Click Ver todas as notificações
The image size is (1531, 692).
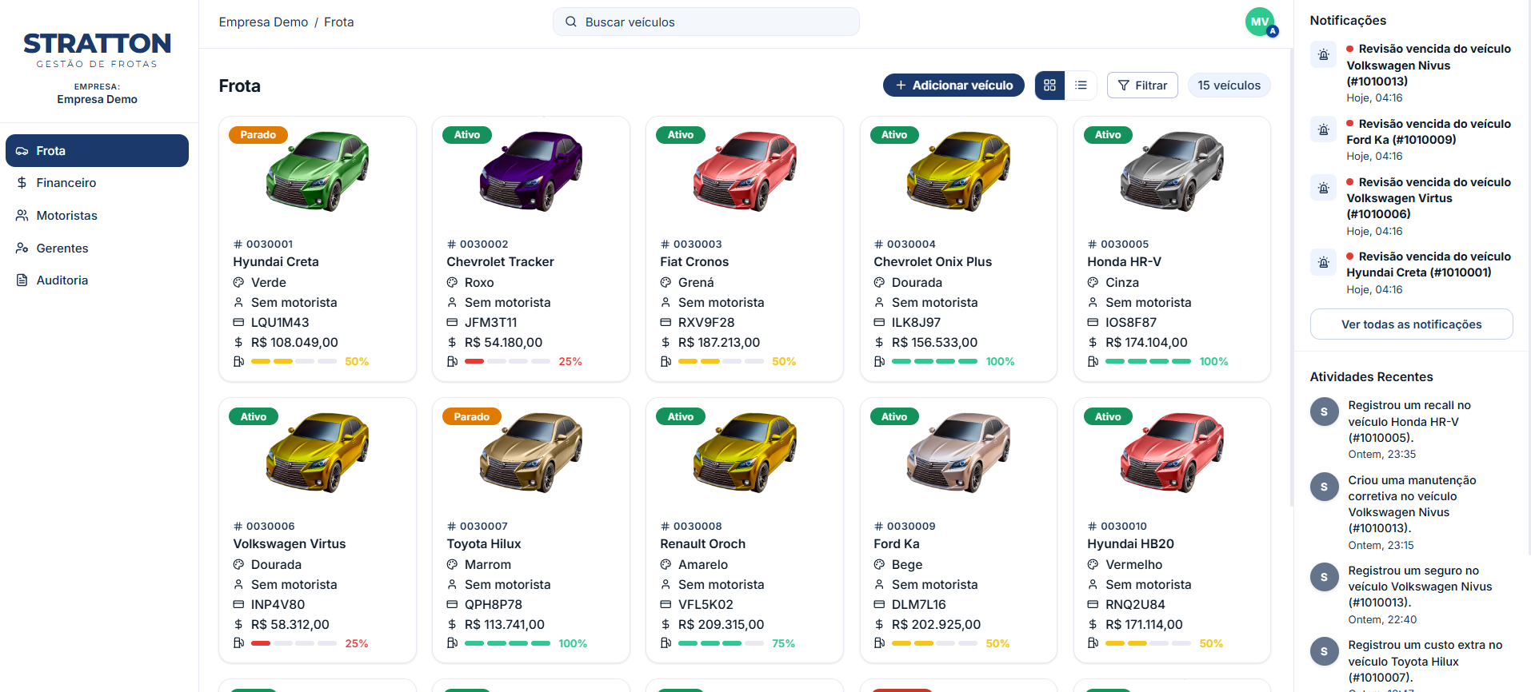pos(1411,324)
